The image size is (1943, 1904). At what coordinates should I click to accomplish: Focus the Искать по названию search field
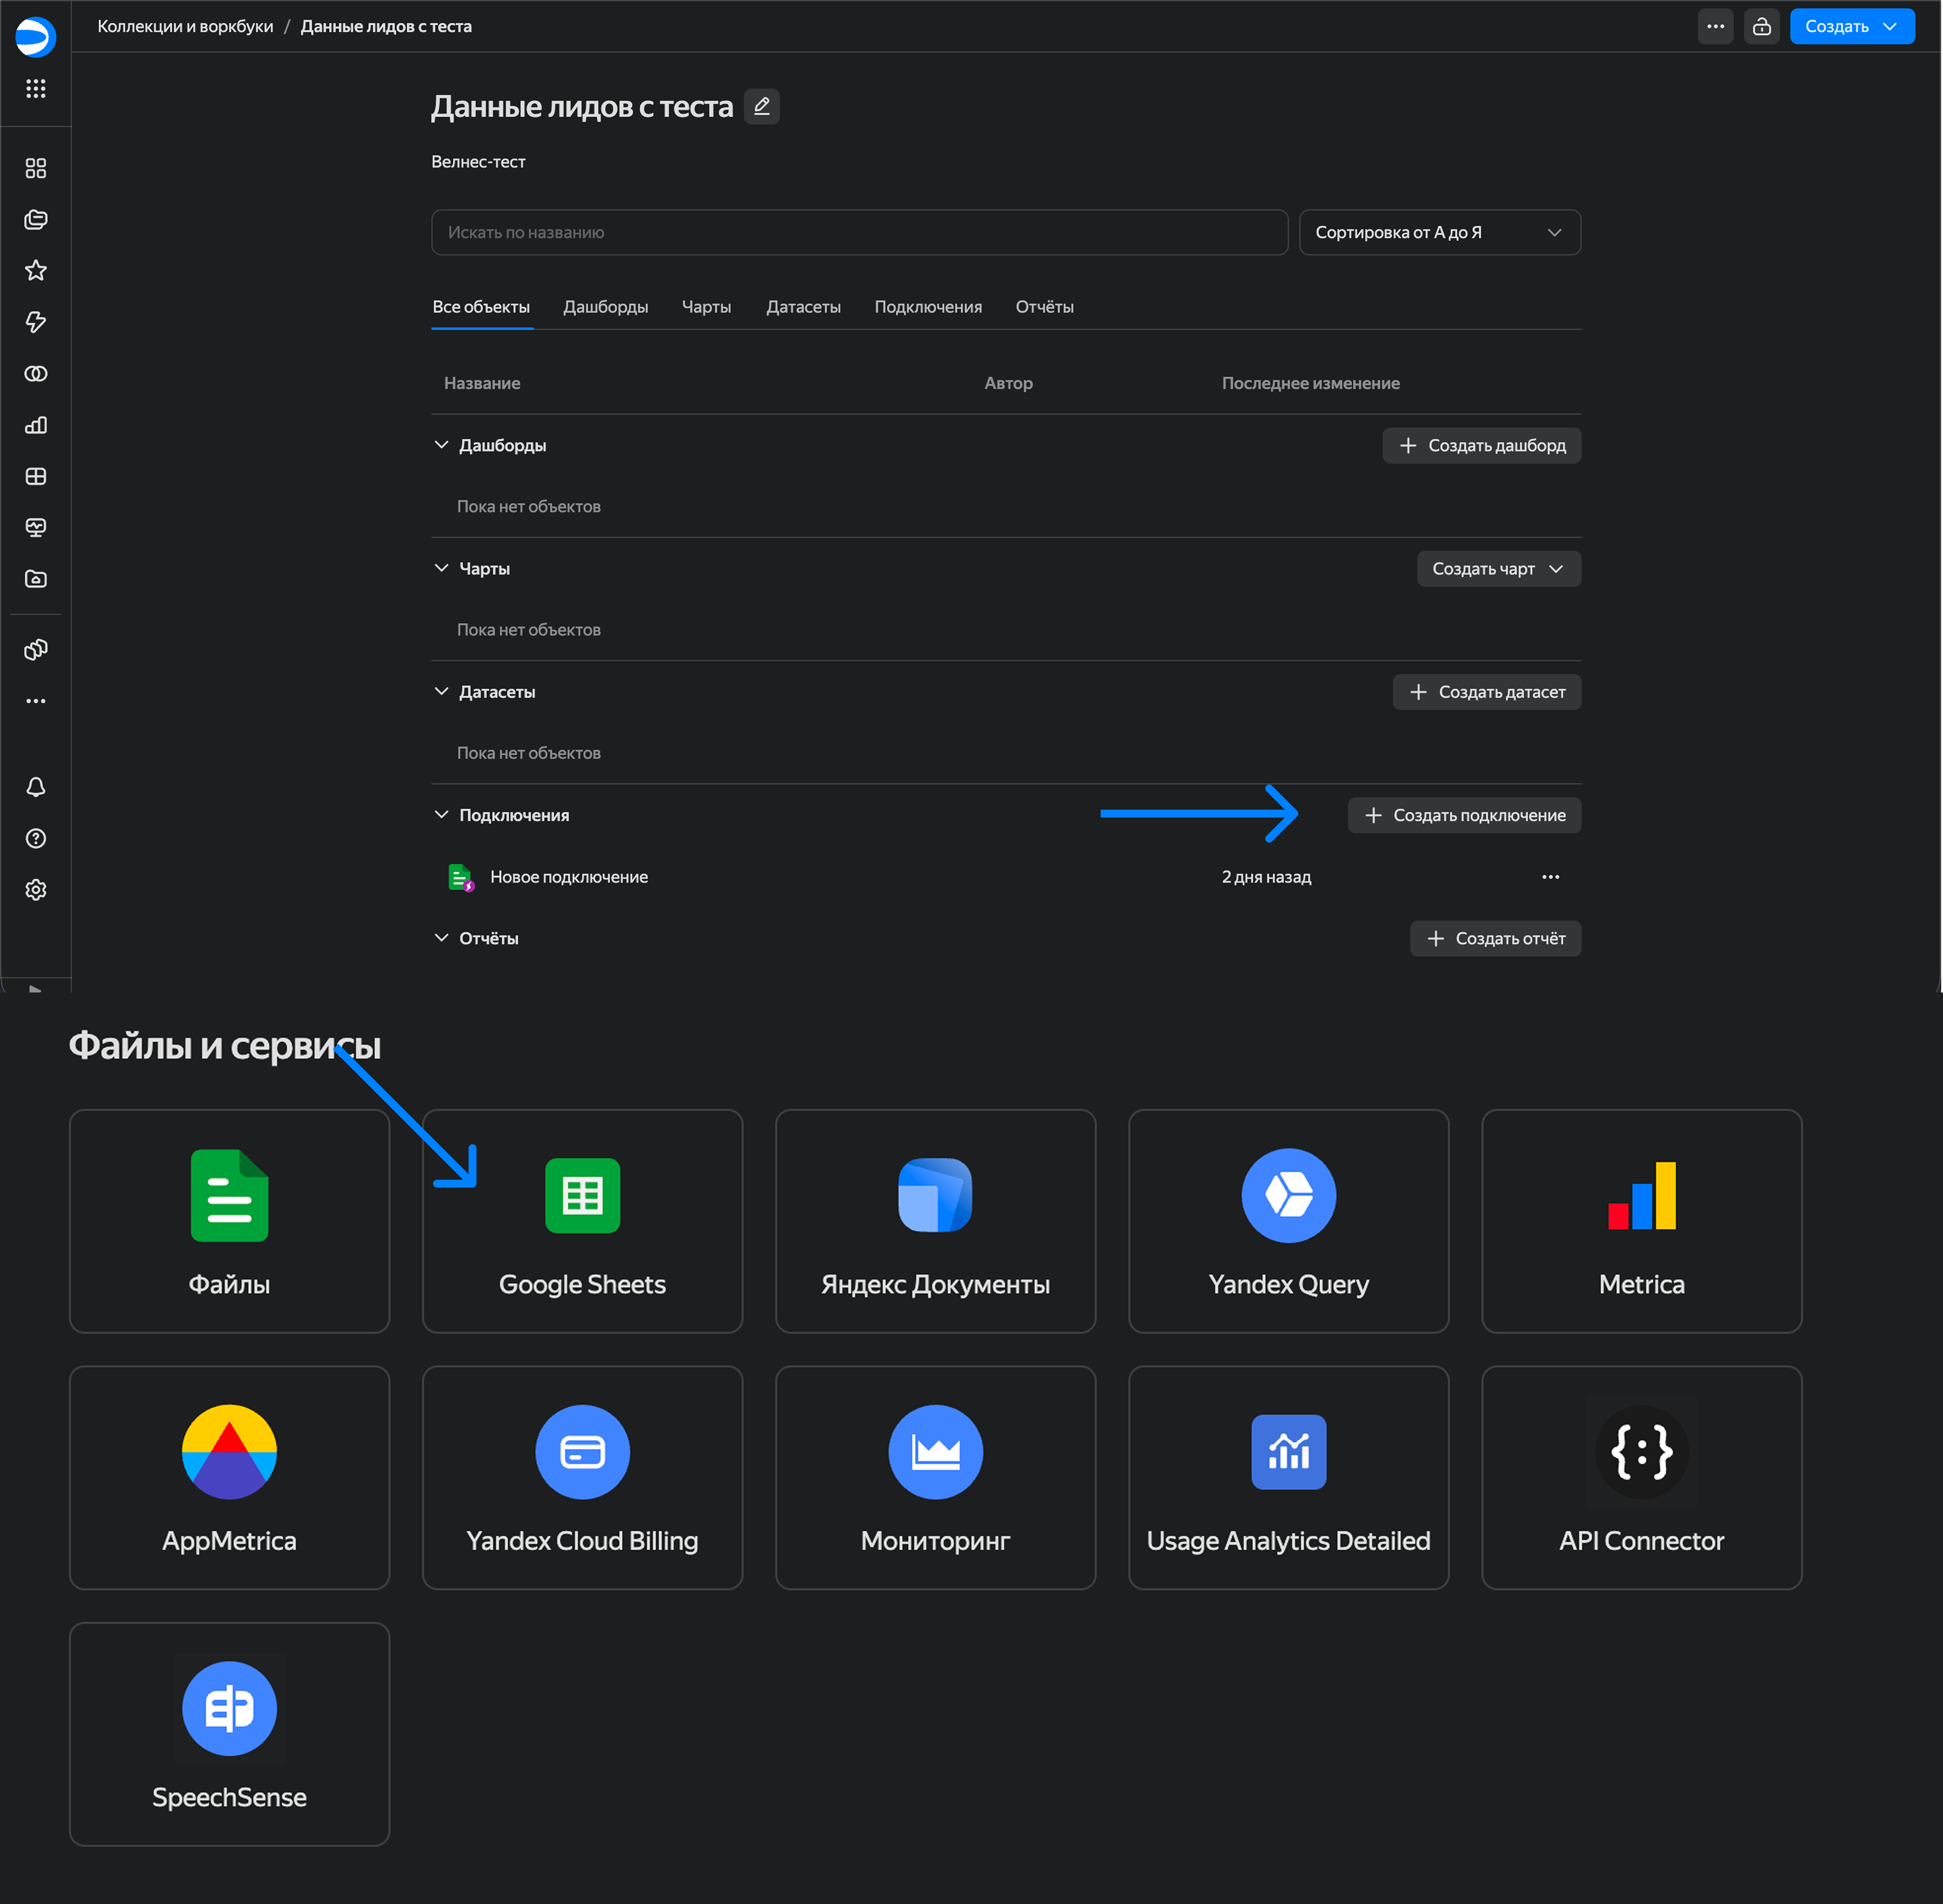[860, 232]
